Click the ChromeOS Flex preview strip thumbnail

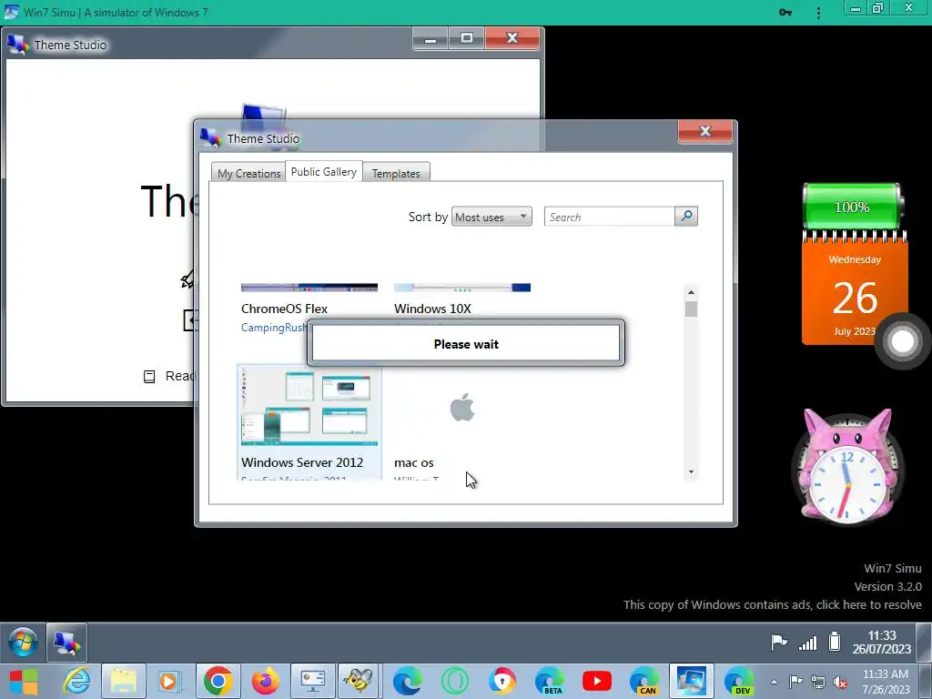[x=309, y=288]
